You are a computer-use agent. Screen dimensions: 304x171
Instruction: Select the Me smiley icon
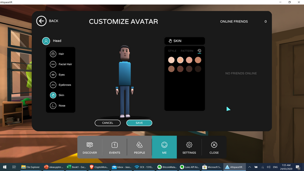coord(164,145)
